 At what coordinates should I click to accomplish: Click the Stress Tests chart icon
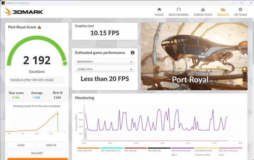pos(203,10)
